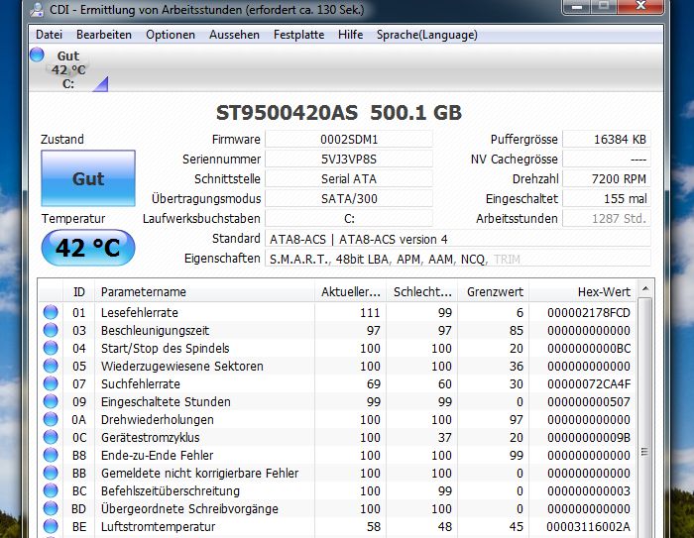The height and width of the screenshot is (538, 694).
Task: Click status icon of Wiederzugewiesene Sektoren row
Action: pos(51,366)
